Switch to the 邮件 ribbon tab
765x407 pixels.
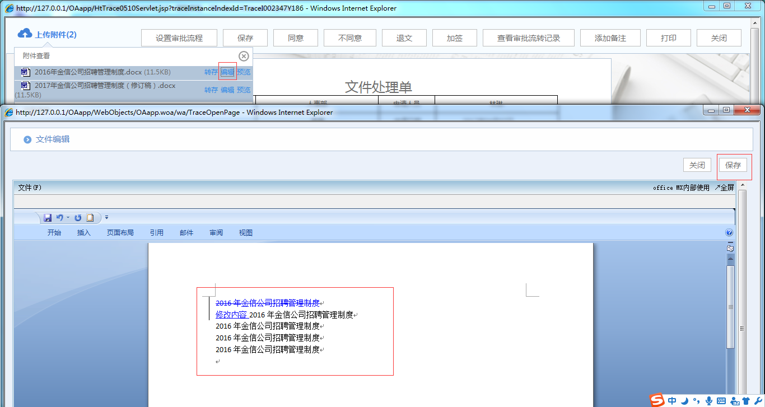click(186, 233)
